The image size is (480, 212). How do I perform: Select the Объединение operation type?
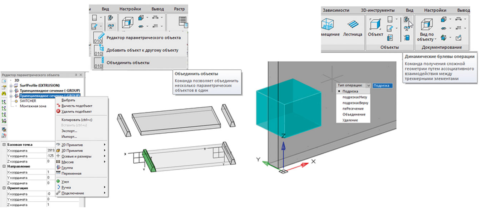coord(354,115)
